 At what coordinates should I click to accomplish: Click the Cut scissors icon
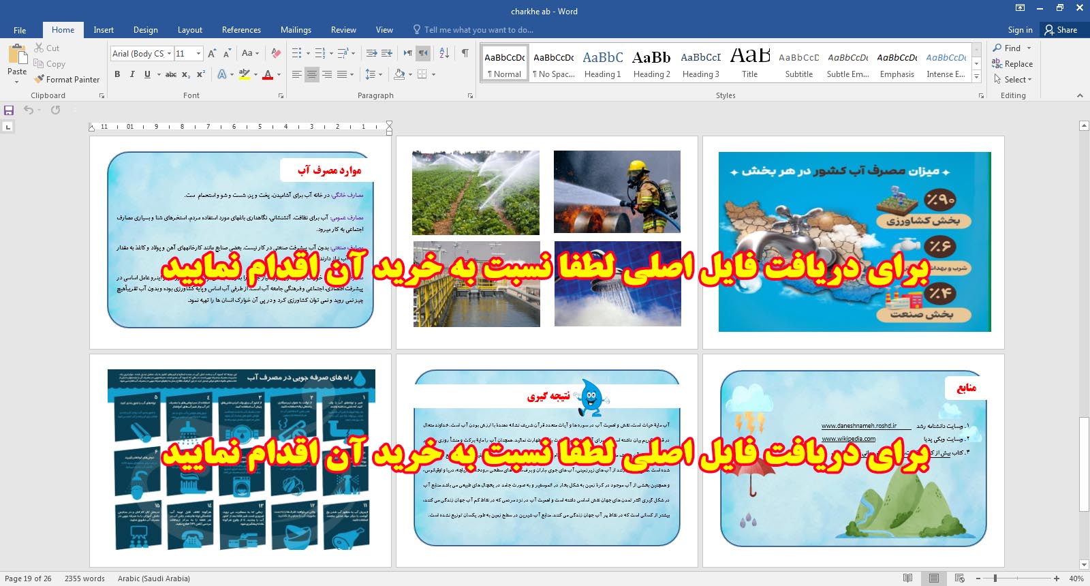tap(39, 48)
